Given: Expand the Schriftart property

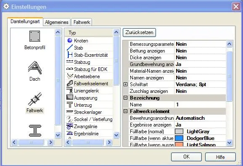Looking at the screenshot, I should pyautogui.click(x=126, y=84).
